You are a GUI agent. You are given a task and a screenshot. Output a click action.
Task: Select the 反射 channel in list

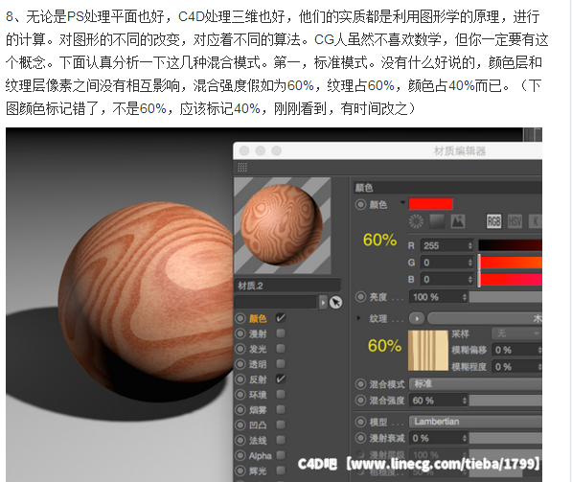coord(258,379)
